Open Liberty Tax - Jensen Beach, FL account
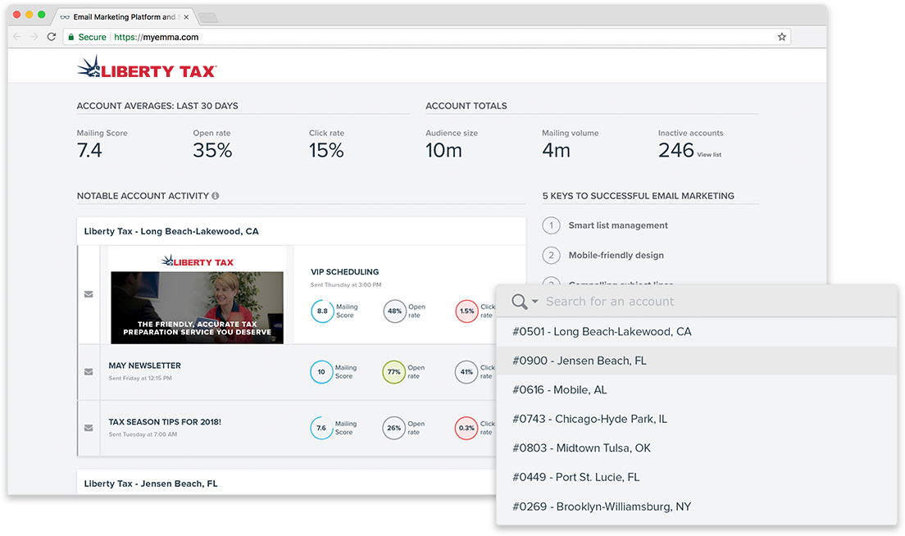Screen dimensions: 905x536 pyautogui.click(x=151, y=484)
